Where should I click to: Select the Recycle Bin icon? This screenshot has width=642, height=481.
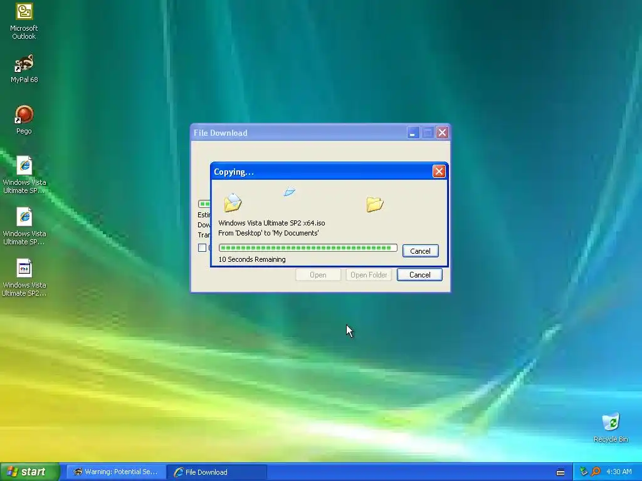pos(611,428)
